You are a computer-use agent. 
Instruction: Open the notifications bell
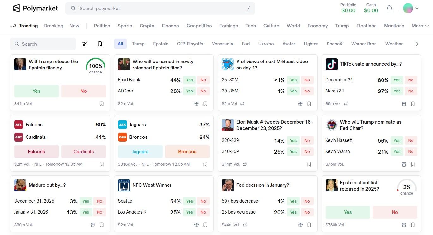(x=389, y=9)
